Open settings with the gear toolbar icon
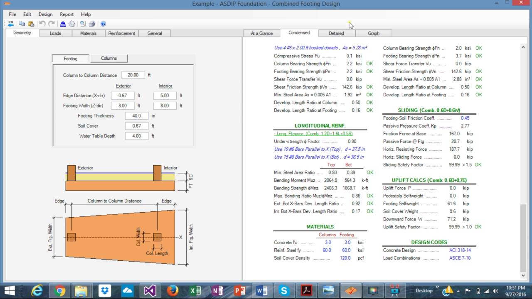 [72, 24]
